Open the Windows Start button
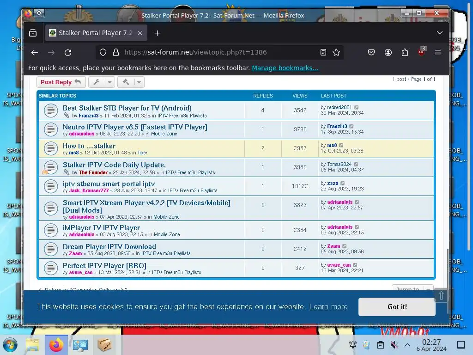Screen dimensions: 473x355 [10, 345]
